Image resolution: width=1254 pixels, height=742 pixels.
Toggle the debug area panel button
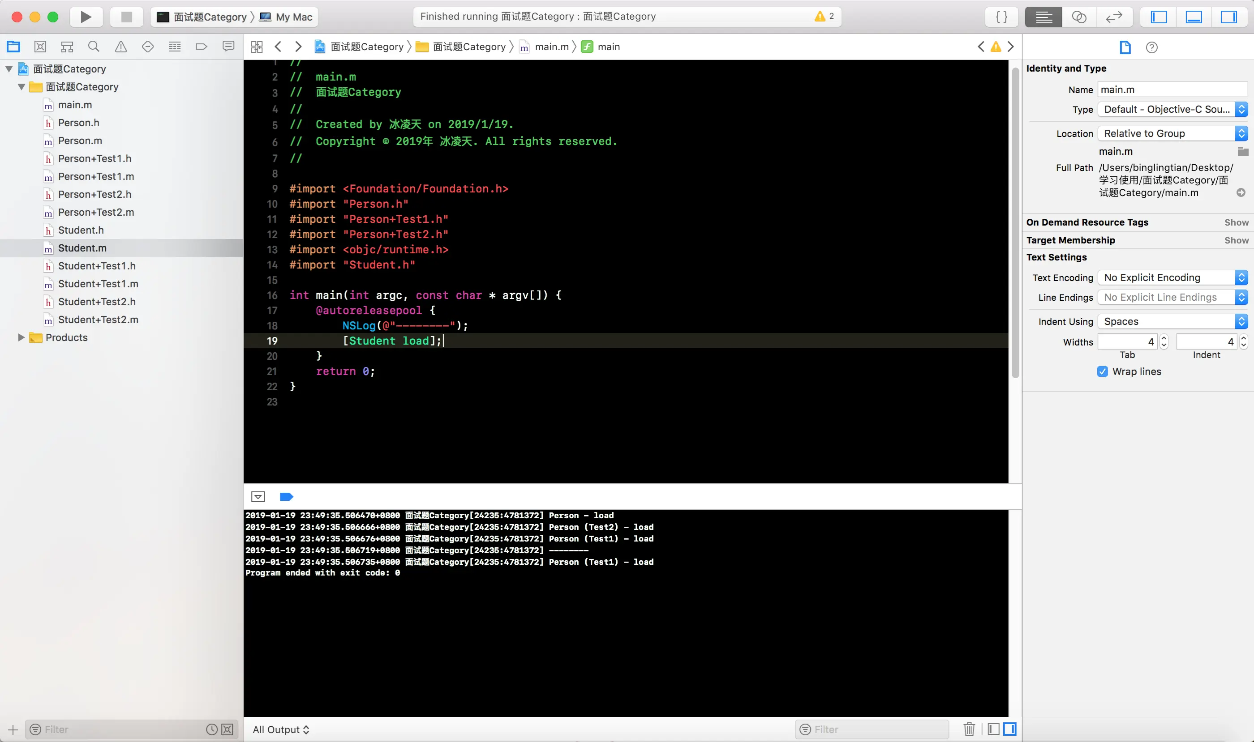(x=1194, y=17)
